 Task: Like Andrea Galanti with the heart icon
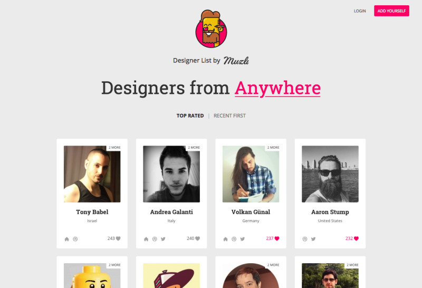coord(197,238)
